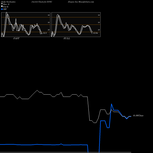The width and height of the screenshot is (153, 153).
Task: Click the 'Fast K' legend label
Action: coord(6,7)
